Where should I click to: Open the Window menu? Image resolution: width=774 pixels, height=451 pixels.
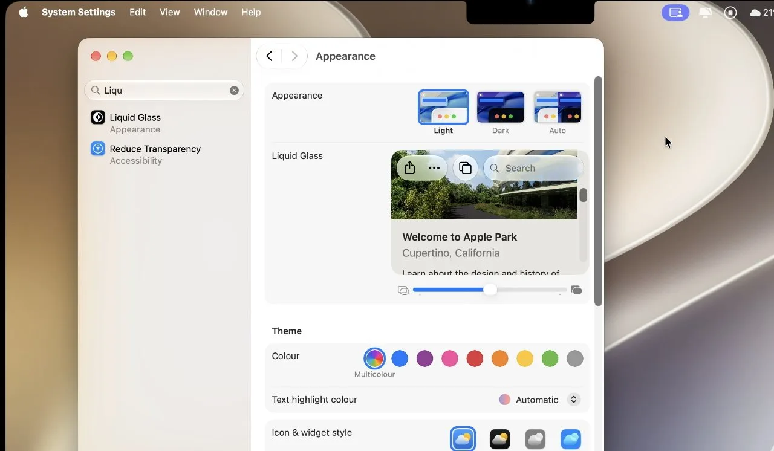(x=210, y=12)
